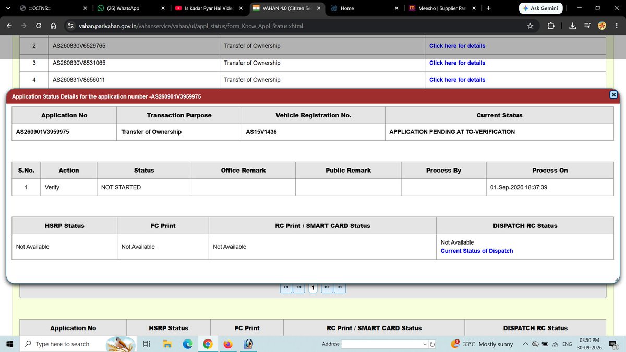The width and height of the screenshot is (626, 352).
Task: Go to previous page in paginator
Action: (x=299, y=287)
